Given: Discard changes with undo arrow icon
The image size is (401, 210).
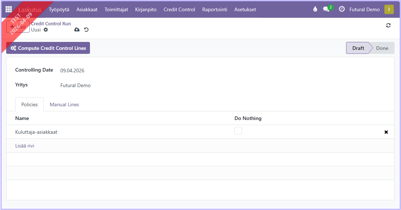Looking at the screenshot, I should tap(86, 30).
